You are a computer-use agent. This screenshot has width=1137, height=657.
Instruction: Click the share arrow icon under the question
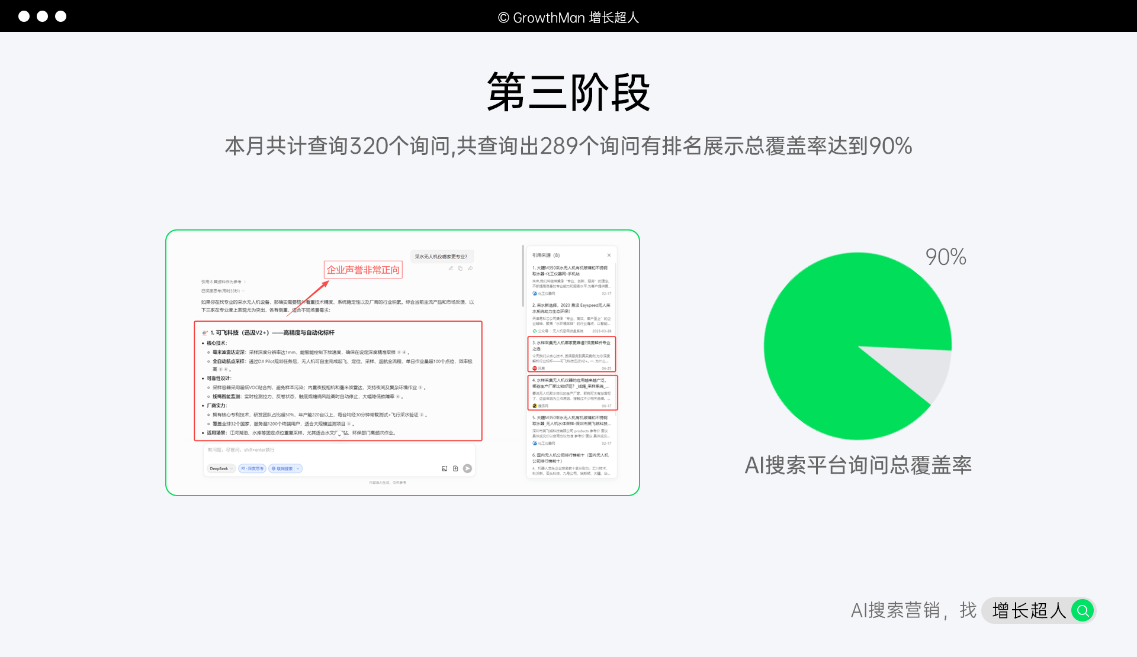click(x=470, y=268)
